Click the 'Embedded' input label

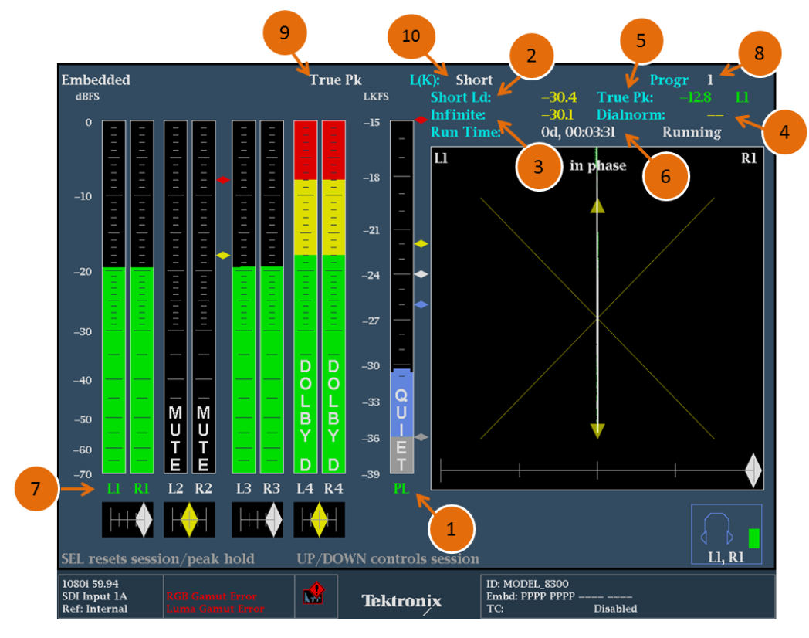[96, 80]
